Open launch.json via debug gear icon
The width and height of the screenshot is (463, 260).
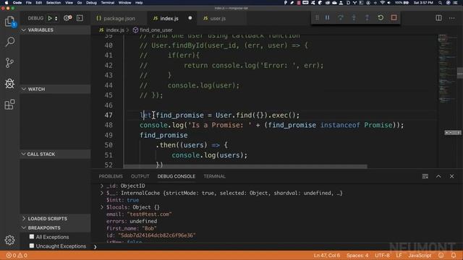[67, 18]
